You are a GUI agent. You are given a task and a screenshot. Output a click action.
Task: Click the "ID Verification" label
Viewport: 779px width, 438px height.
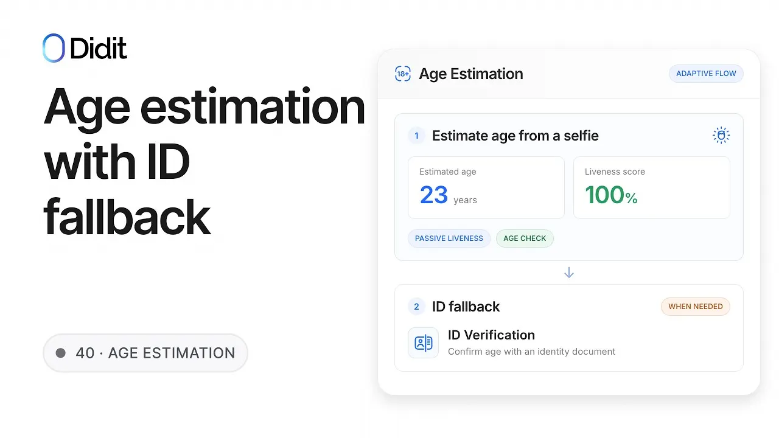tap(491, 335)
